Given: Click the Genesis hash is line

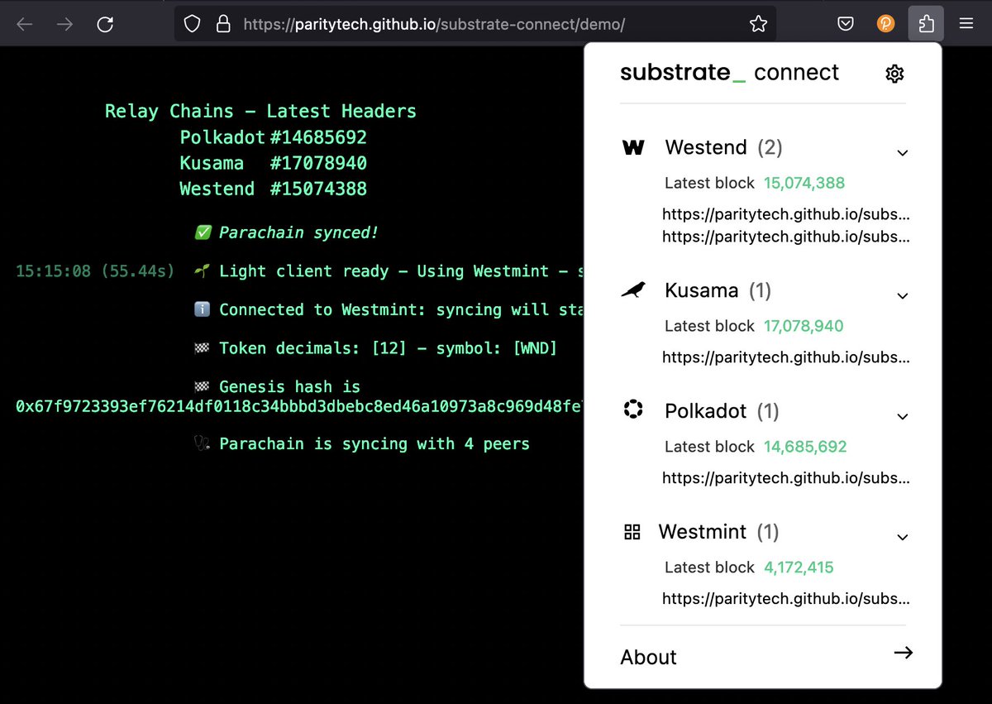Looking at the screenshot, I should coord(277,386).
